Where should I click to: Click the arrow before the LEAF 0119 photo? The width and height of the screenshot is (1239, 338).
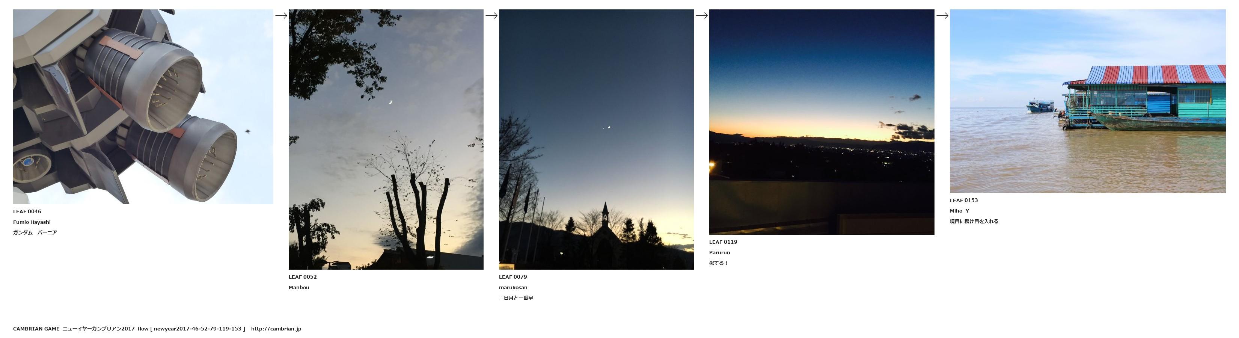click(702, 15)
